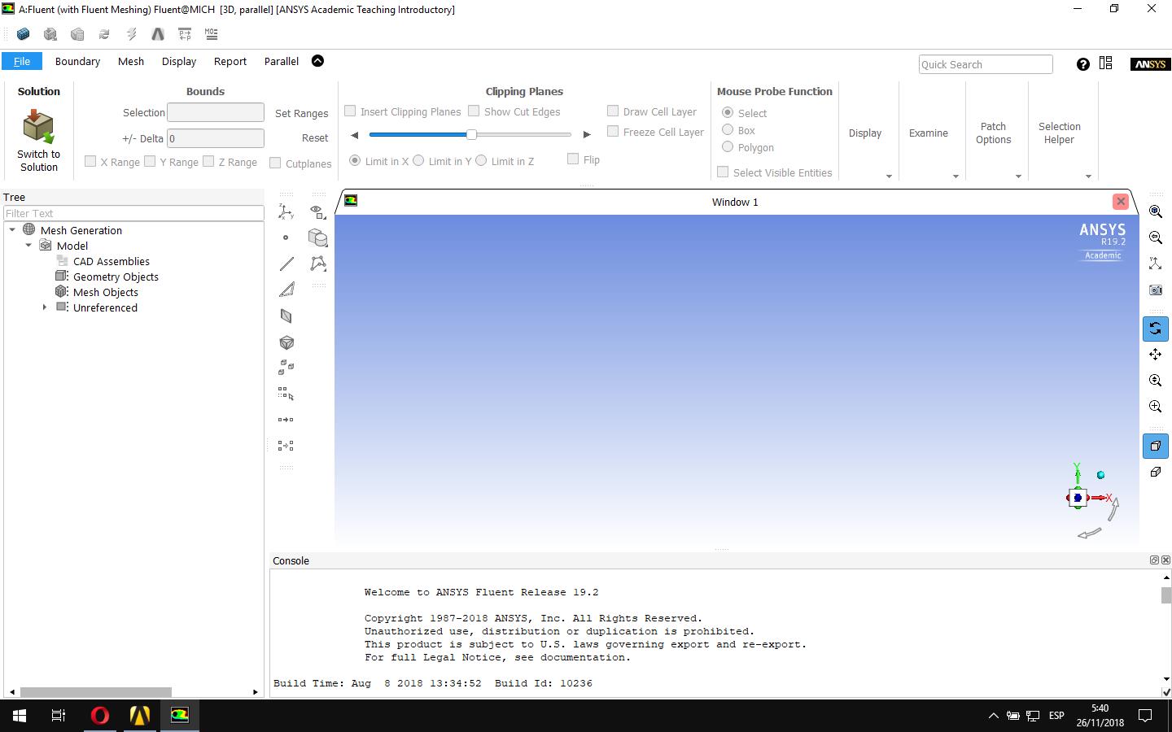Click the MO list toolbar icon
This screenshot has height=732, width=1172.
(x=212, y=34)
